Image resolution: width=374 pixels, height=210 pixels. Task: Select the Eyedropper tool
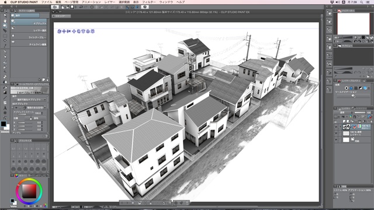[x=5, y=45]
